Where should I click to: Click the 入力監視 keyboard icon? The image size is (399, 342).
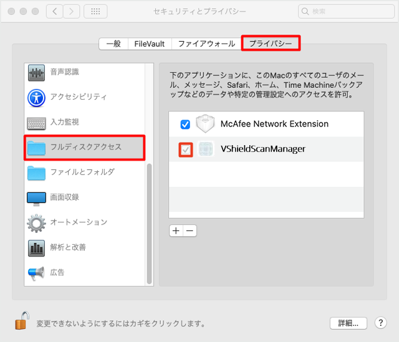[36, 123]
